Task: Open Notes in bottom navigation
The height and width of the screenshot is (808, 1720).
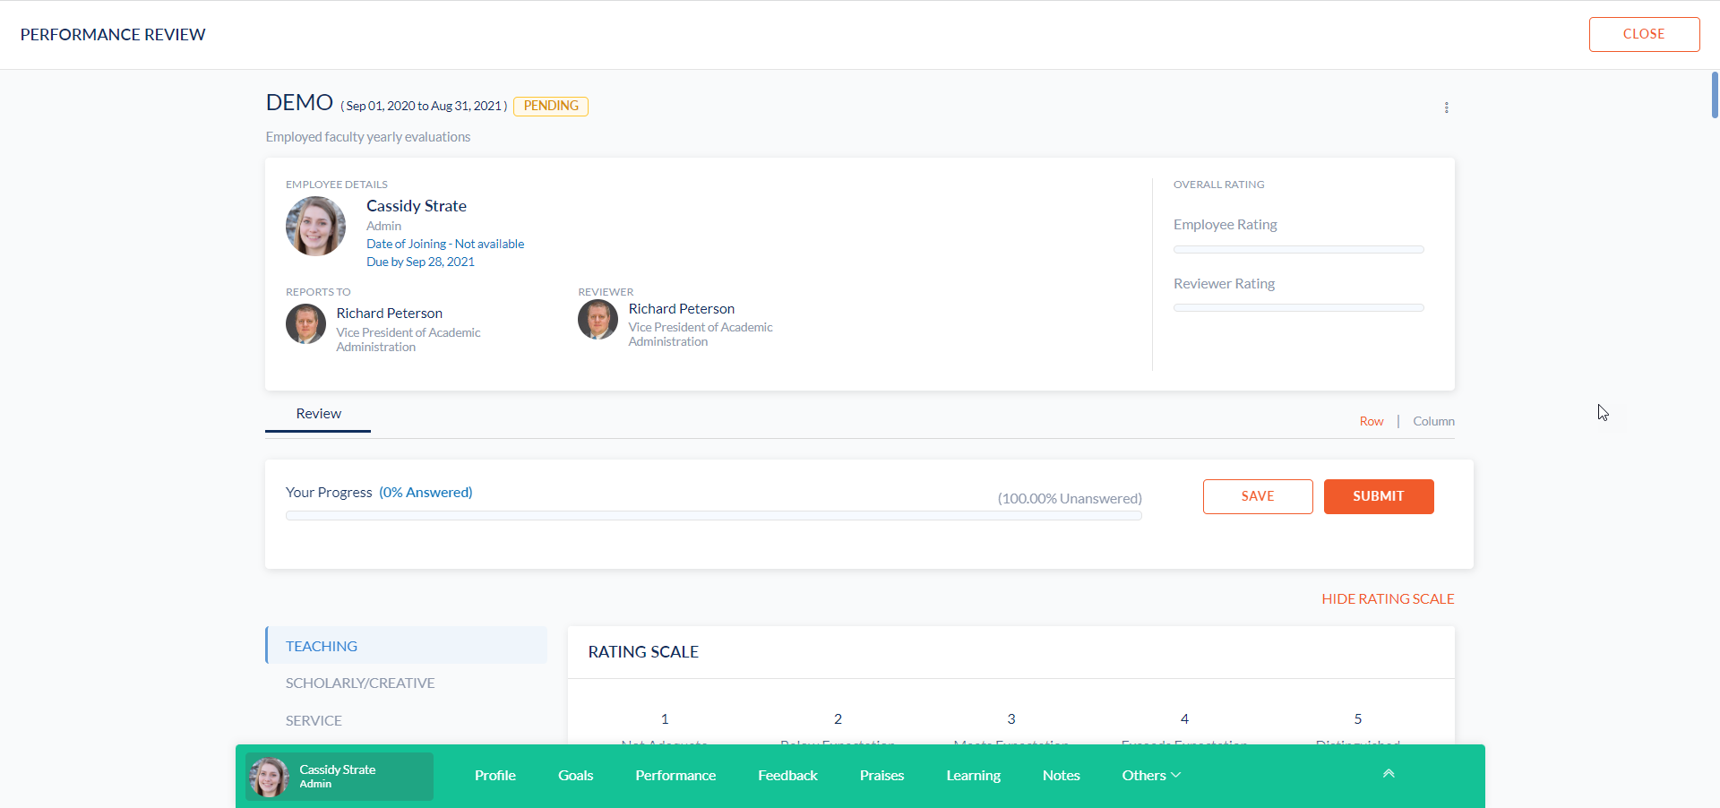Action: [1061, 776]
